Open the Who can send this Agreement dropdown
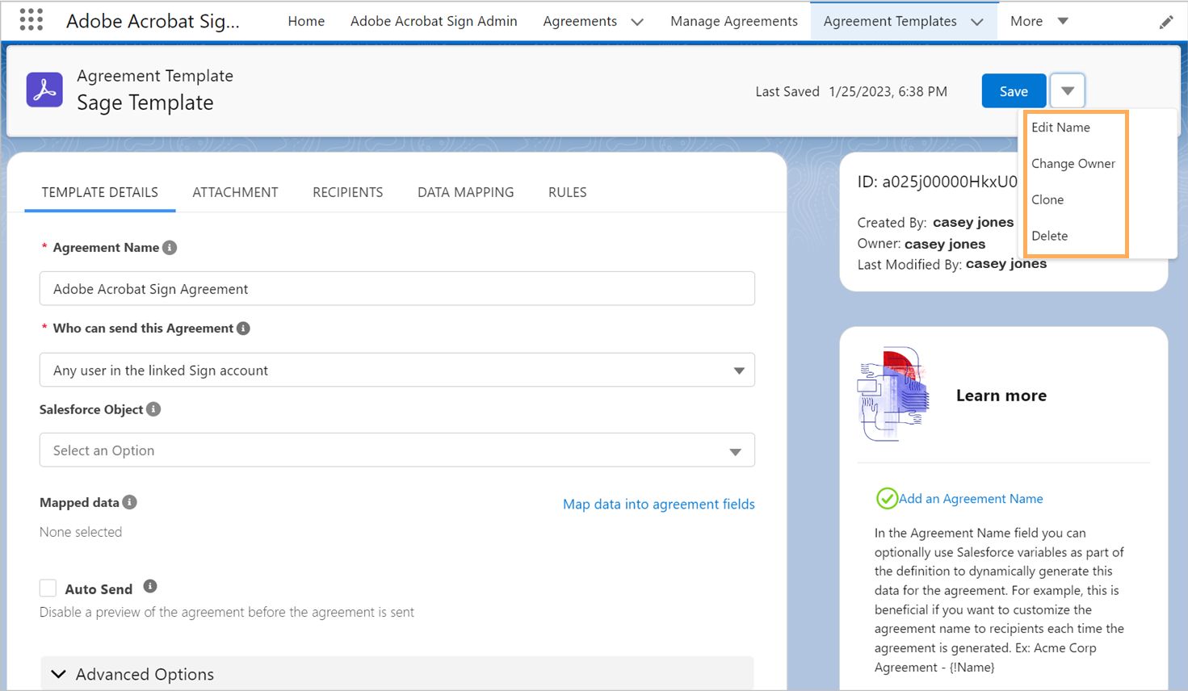The width and height of the screenshot is (1188, 691). [x=397, y=370]
